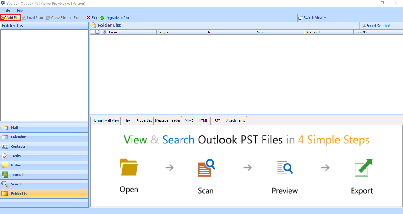Click the red Exit button
403x214 pixels.
[x=92, y=18]
